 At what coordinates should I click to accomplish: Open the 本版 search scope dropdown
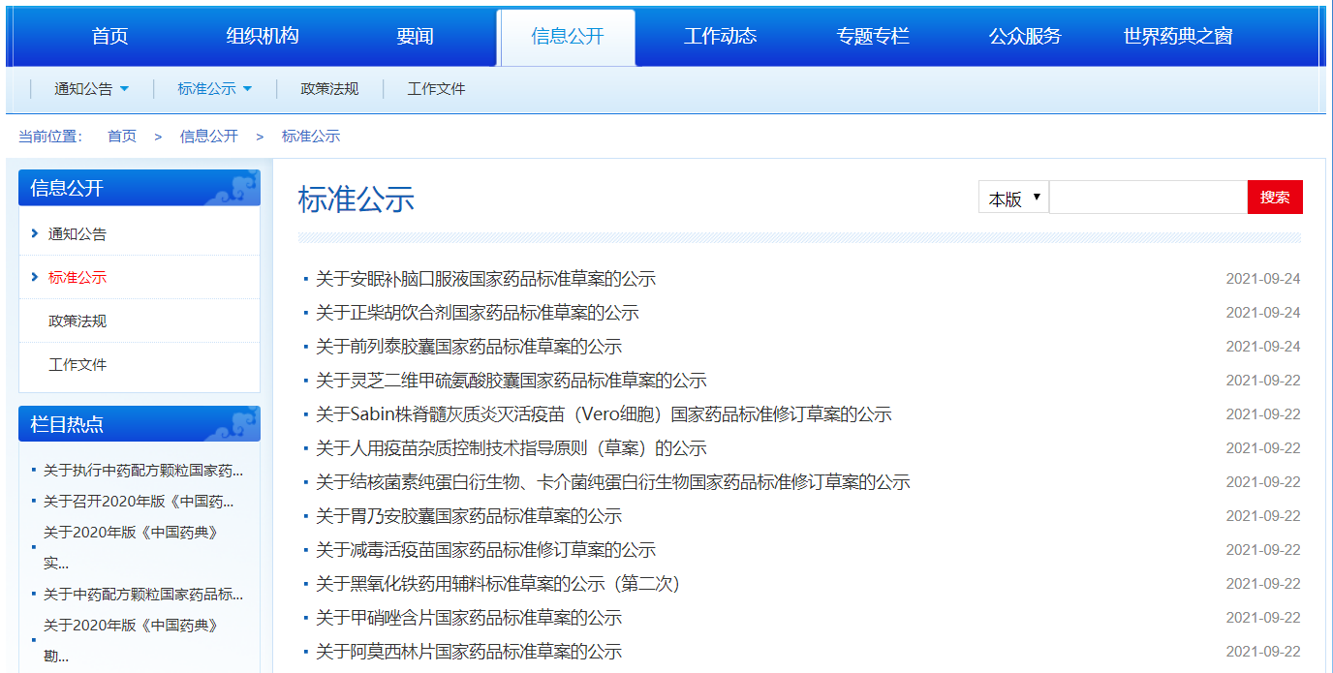coord(1012,198)
